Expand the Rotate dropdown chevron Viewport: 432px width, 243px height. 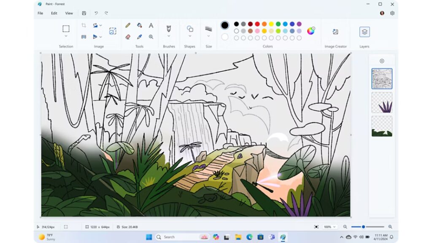point(100,25)
